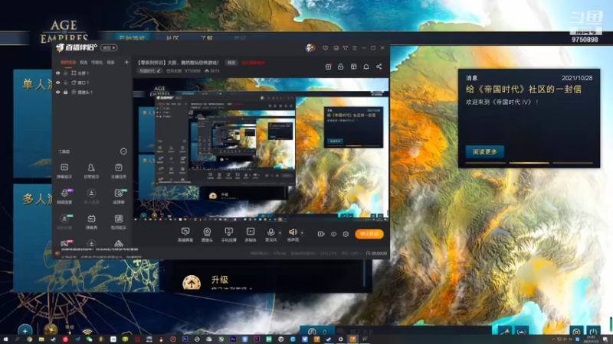Toggle the mode switch beside the app logo
613x344 pixels.
pos(109,47)
